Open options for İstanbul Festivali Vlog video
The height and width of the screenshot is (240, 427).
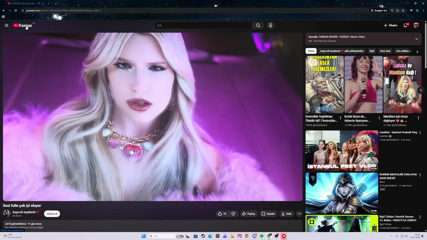(420, 133)
